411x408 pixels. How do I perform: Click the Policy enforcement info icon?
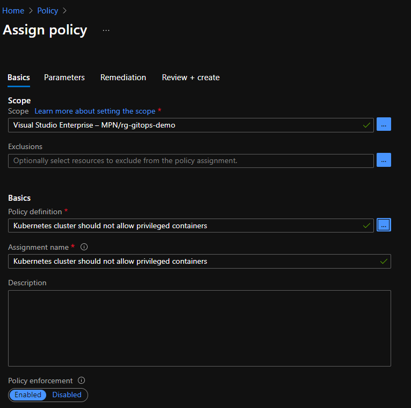(x=82, y=381)
